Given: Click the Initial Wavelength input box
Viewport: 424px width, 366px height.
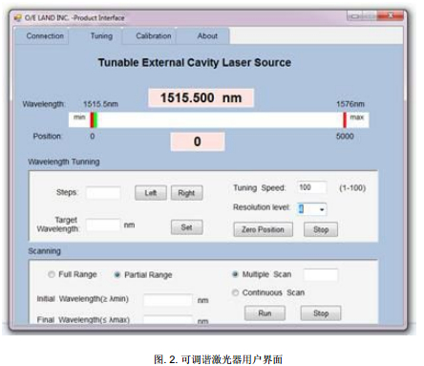Looking at the screenshot, I should pyautogui.click(x=168, y=300).
